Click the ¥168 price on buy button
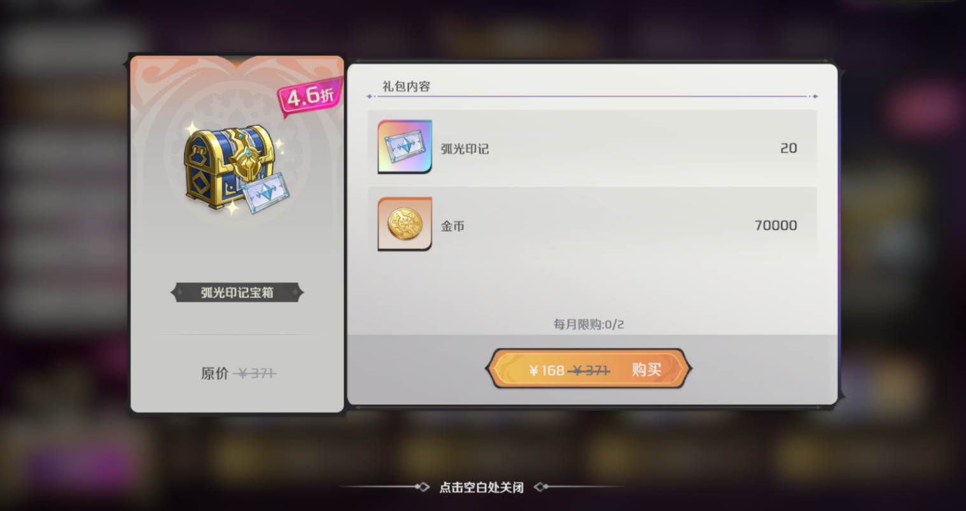 click(x=547, y=370)
